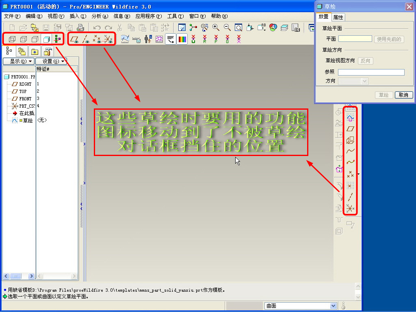
Task: Click the repaint screen icon
Action: [x=182, y=27]
